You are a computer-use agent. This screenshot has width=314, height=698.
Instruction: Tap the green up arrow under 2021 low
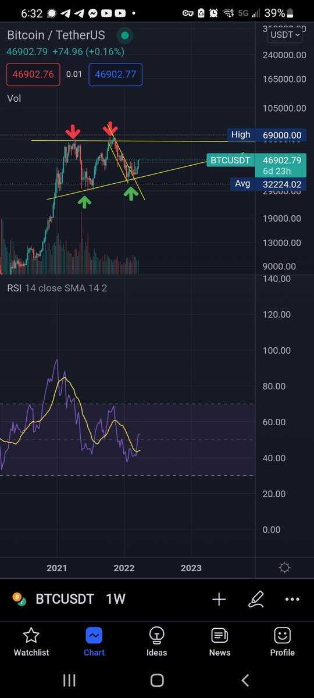(85, 201)
